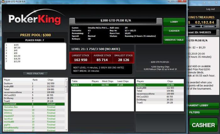Click the PokerKing window title icon

point(3,2)
